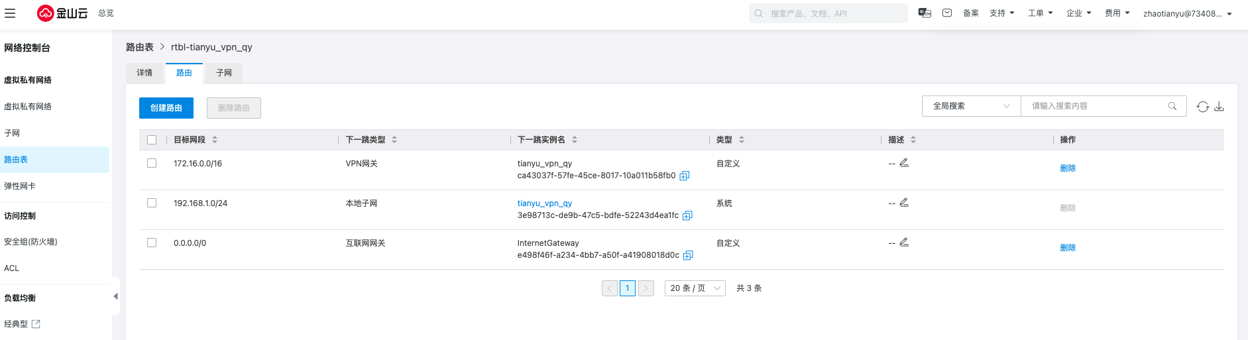Open the 20 条/页 page size dropdown

pos(695,288)
